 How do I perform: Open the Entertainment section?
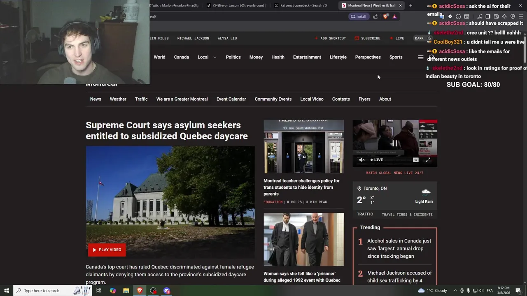pos(307,57)
